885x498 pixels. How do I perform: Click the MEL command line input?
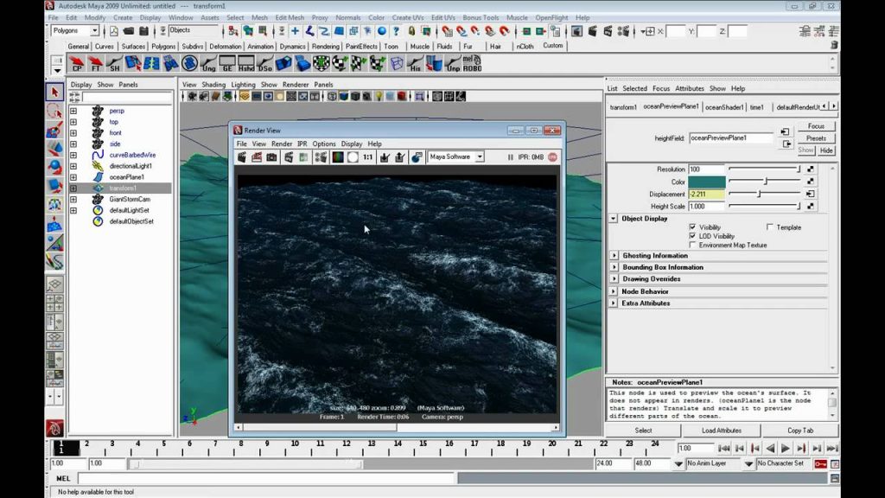click(265, 479)
